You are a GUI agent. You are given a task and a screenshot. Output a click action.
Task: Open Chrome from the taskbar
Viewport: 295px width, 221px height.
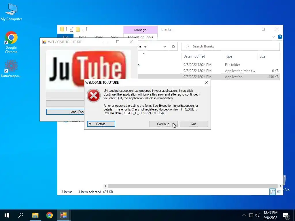coord(50,215)
